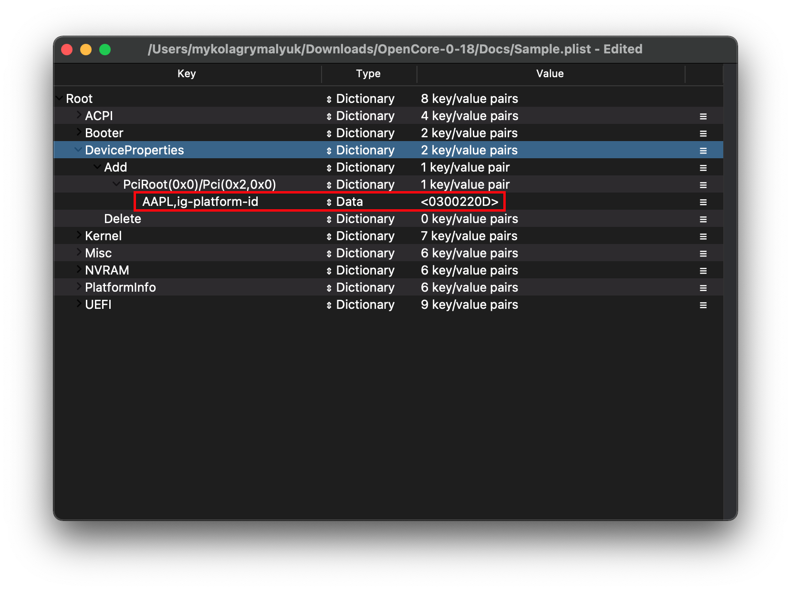Expand the ACPI dictionary

point(79,115)
